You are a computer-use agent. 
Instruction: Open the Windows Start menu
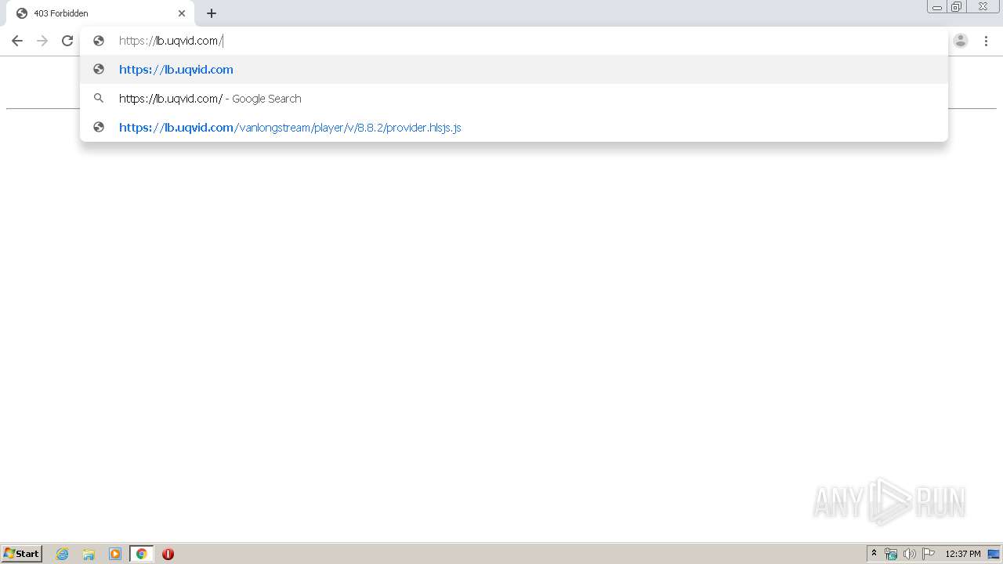pyautogui.click(x=22, y=554)
